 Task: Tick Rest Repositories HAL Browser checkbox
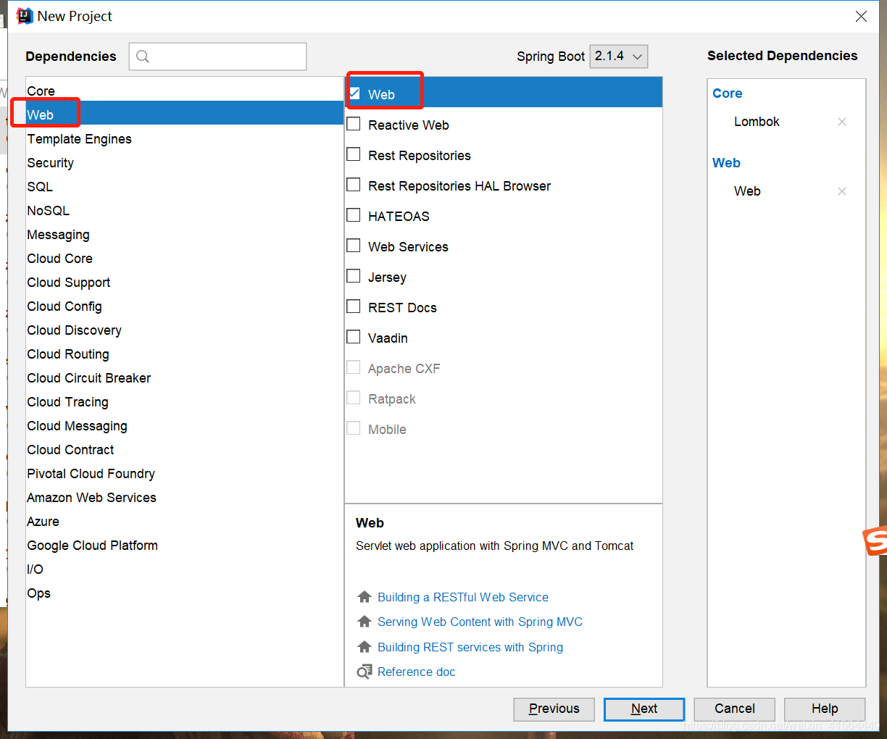(x=354, y=185)
